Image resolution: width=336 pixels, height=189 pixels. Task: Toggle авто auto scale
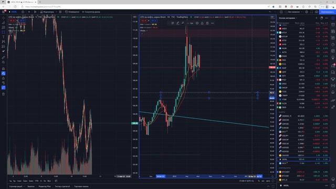click(268, 181)
